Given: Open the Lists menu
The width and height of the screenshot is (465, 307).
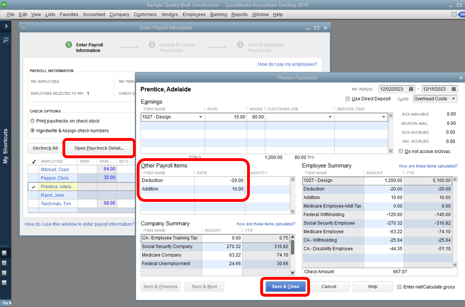Looking at the screenshot, I should click(50, 14).
